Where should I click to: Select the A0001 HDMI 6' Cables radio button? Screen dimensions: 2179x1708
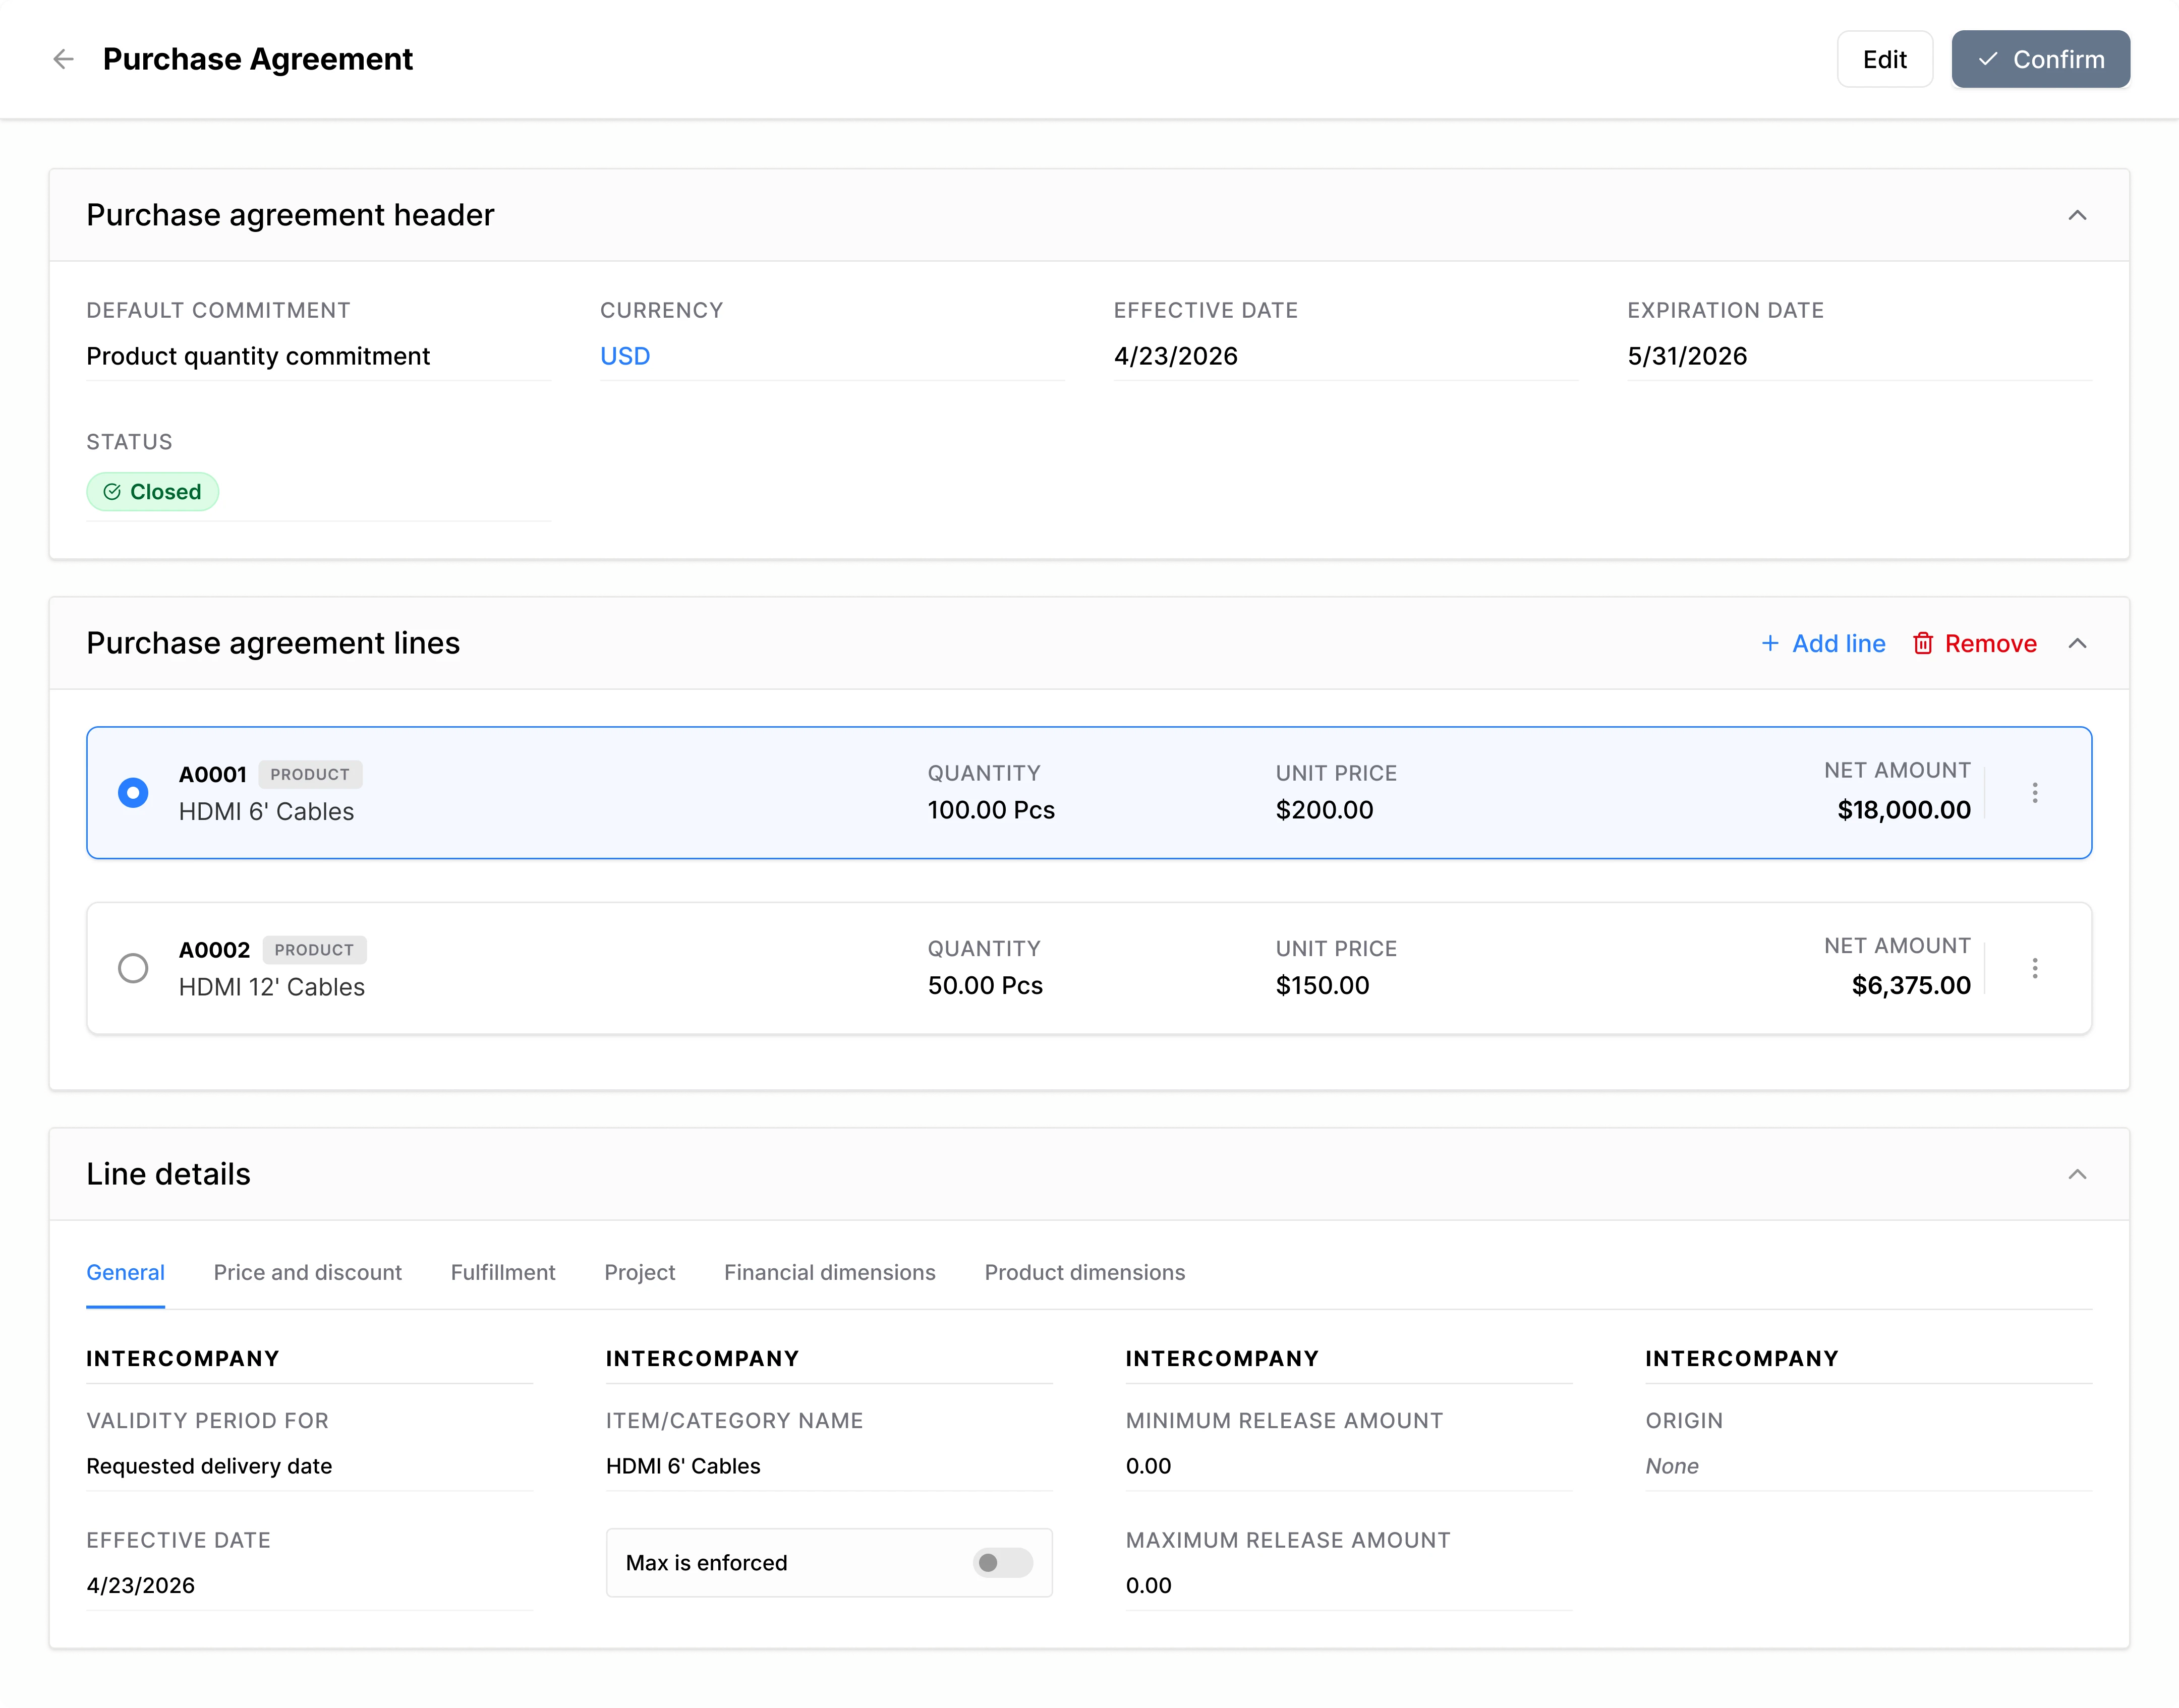click(133, 792)
